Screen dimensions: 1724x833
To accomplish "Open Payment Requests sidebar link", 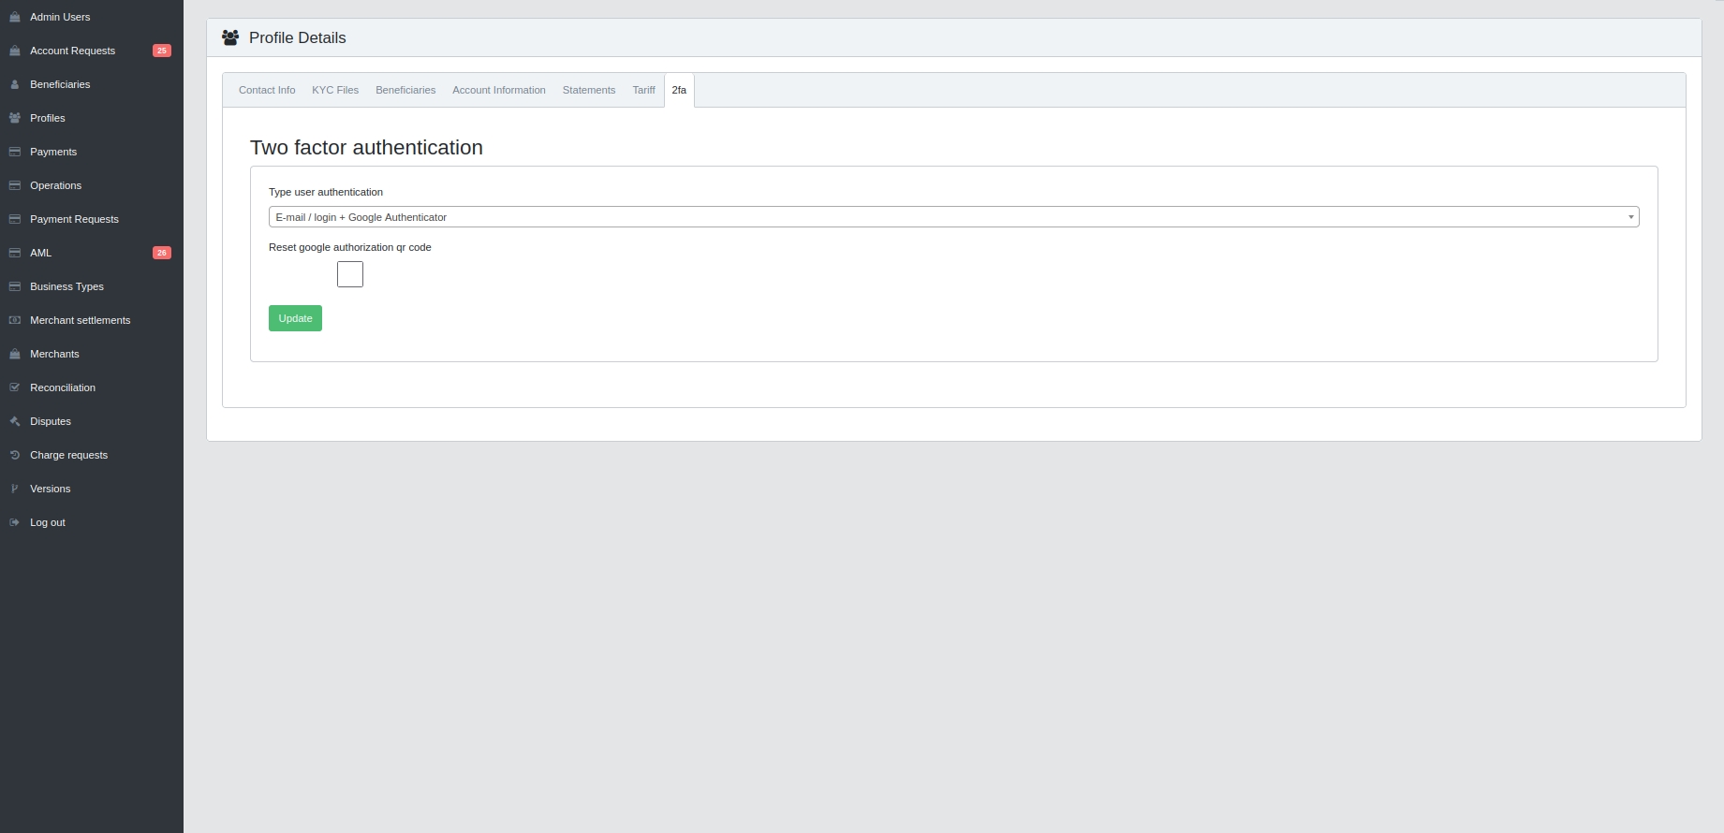I will coord(74,219).
